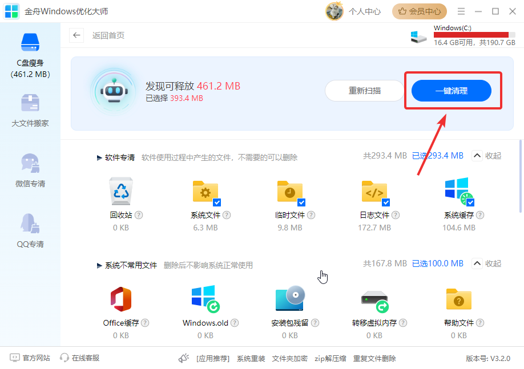
Task: Toggle the triangle beside 系统不常用文件
Action: (x=99, y=265)
